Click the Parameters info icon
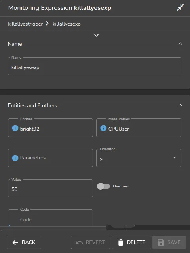The width and height of the screenshot is (190, 253). 15,158
